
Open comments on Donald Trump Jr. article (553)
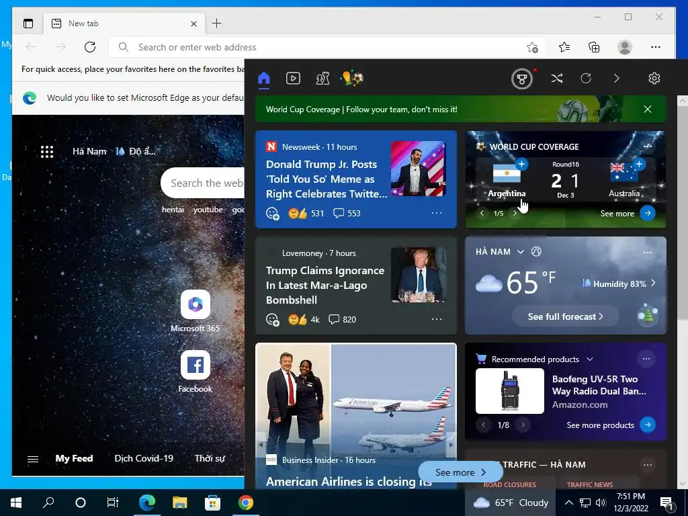(x=347, y=213)
